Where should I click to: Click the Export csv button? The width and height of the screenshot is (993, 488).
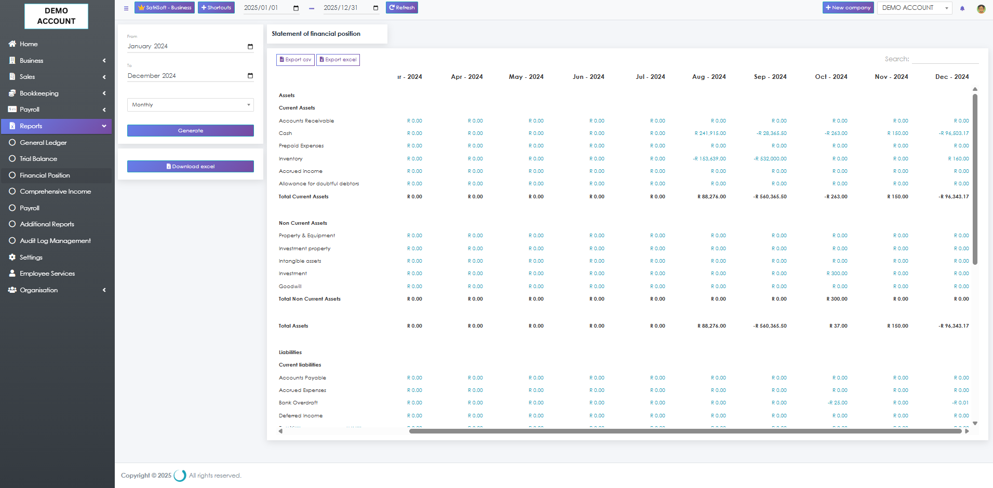coord(296,60)
